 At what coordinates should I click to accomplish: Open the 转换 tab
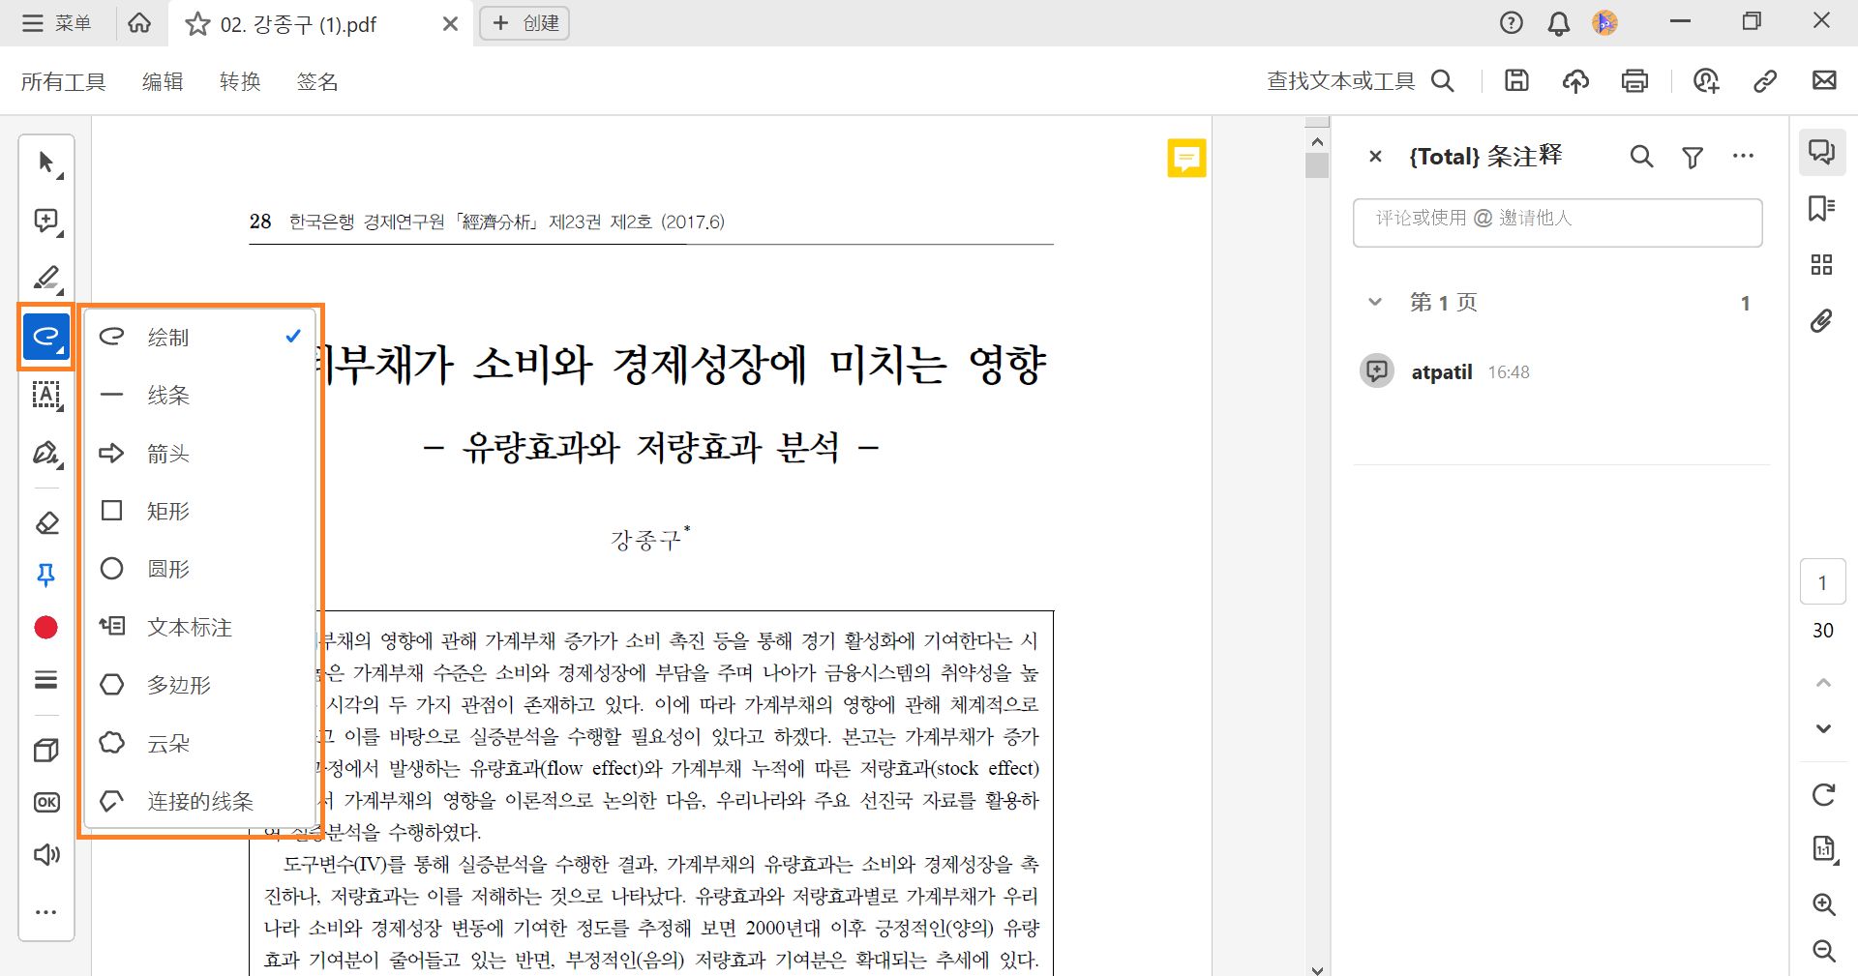click(240, 81)
